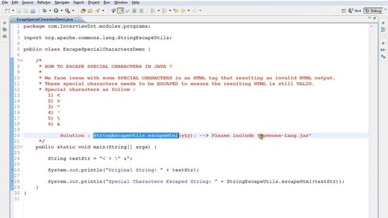388x218 pixels.
Task: Click the Last Edit Location arrow icon
Action: coord(176,11)
